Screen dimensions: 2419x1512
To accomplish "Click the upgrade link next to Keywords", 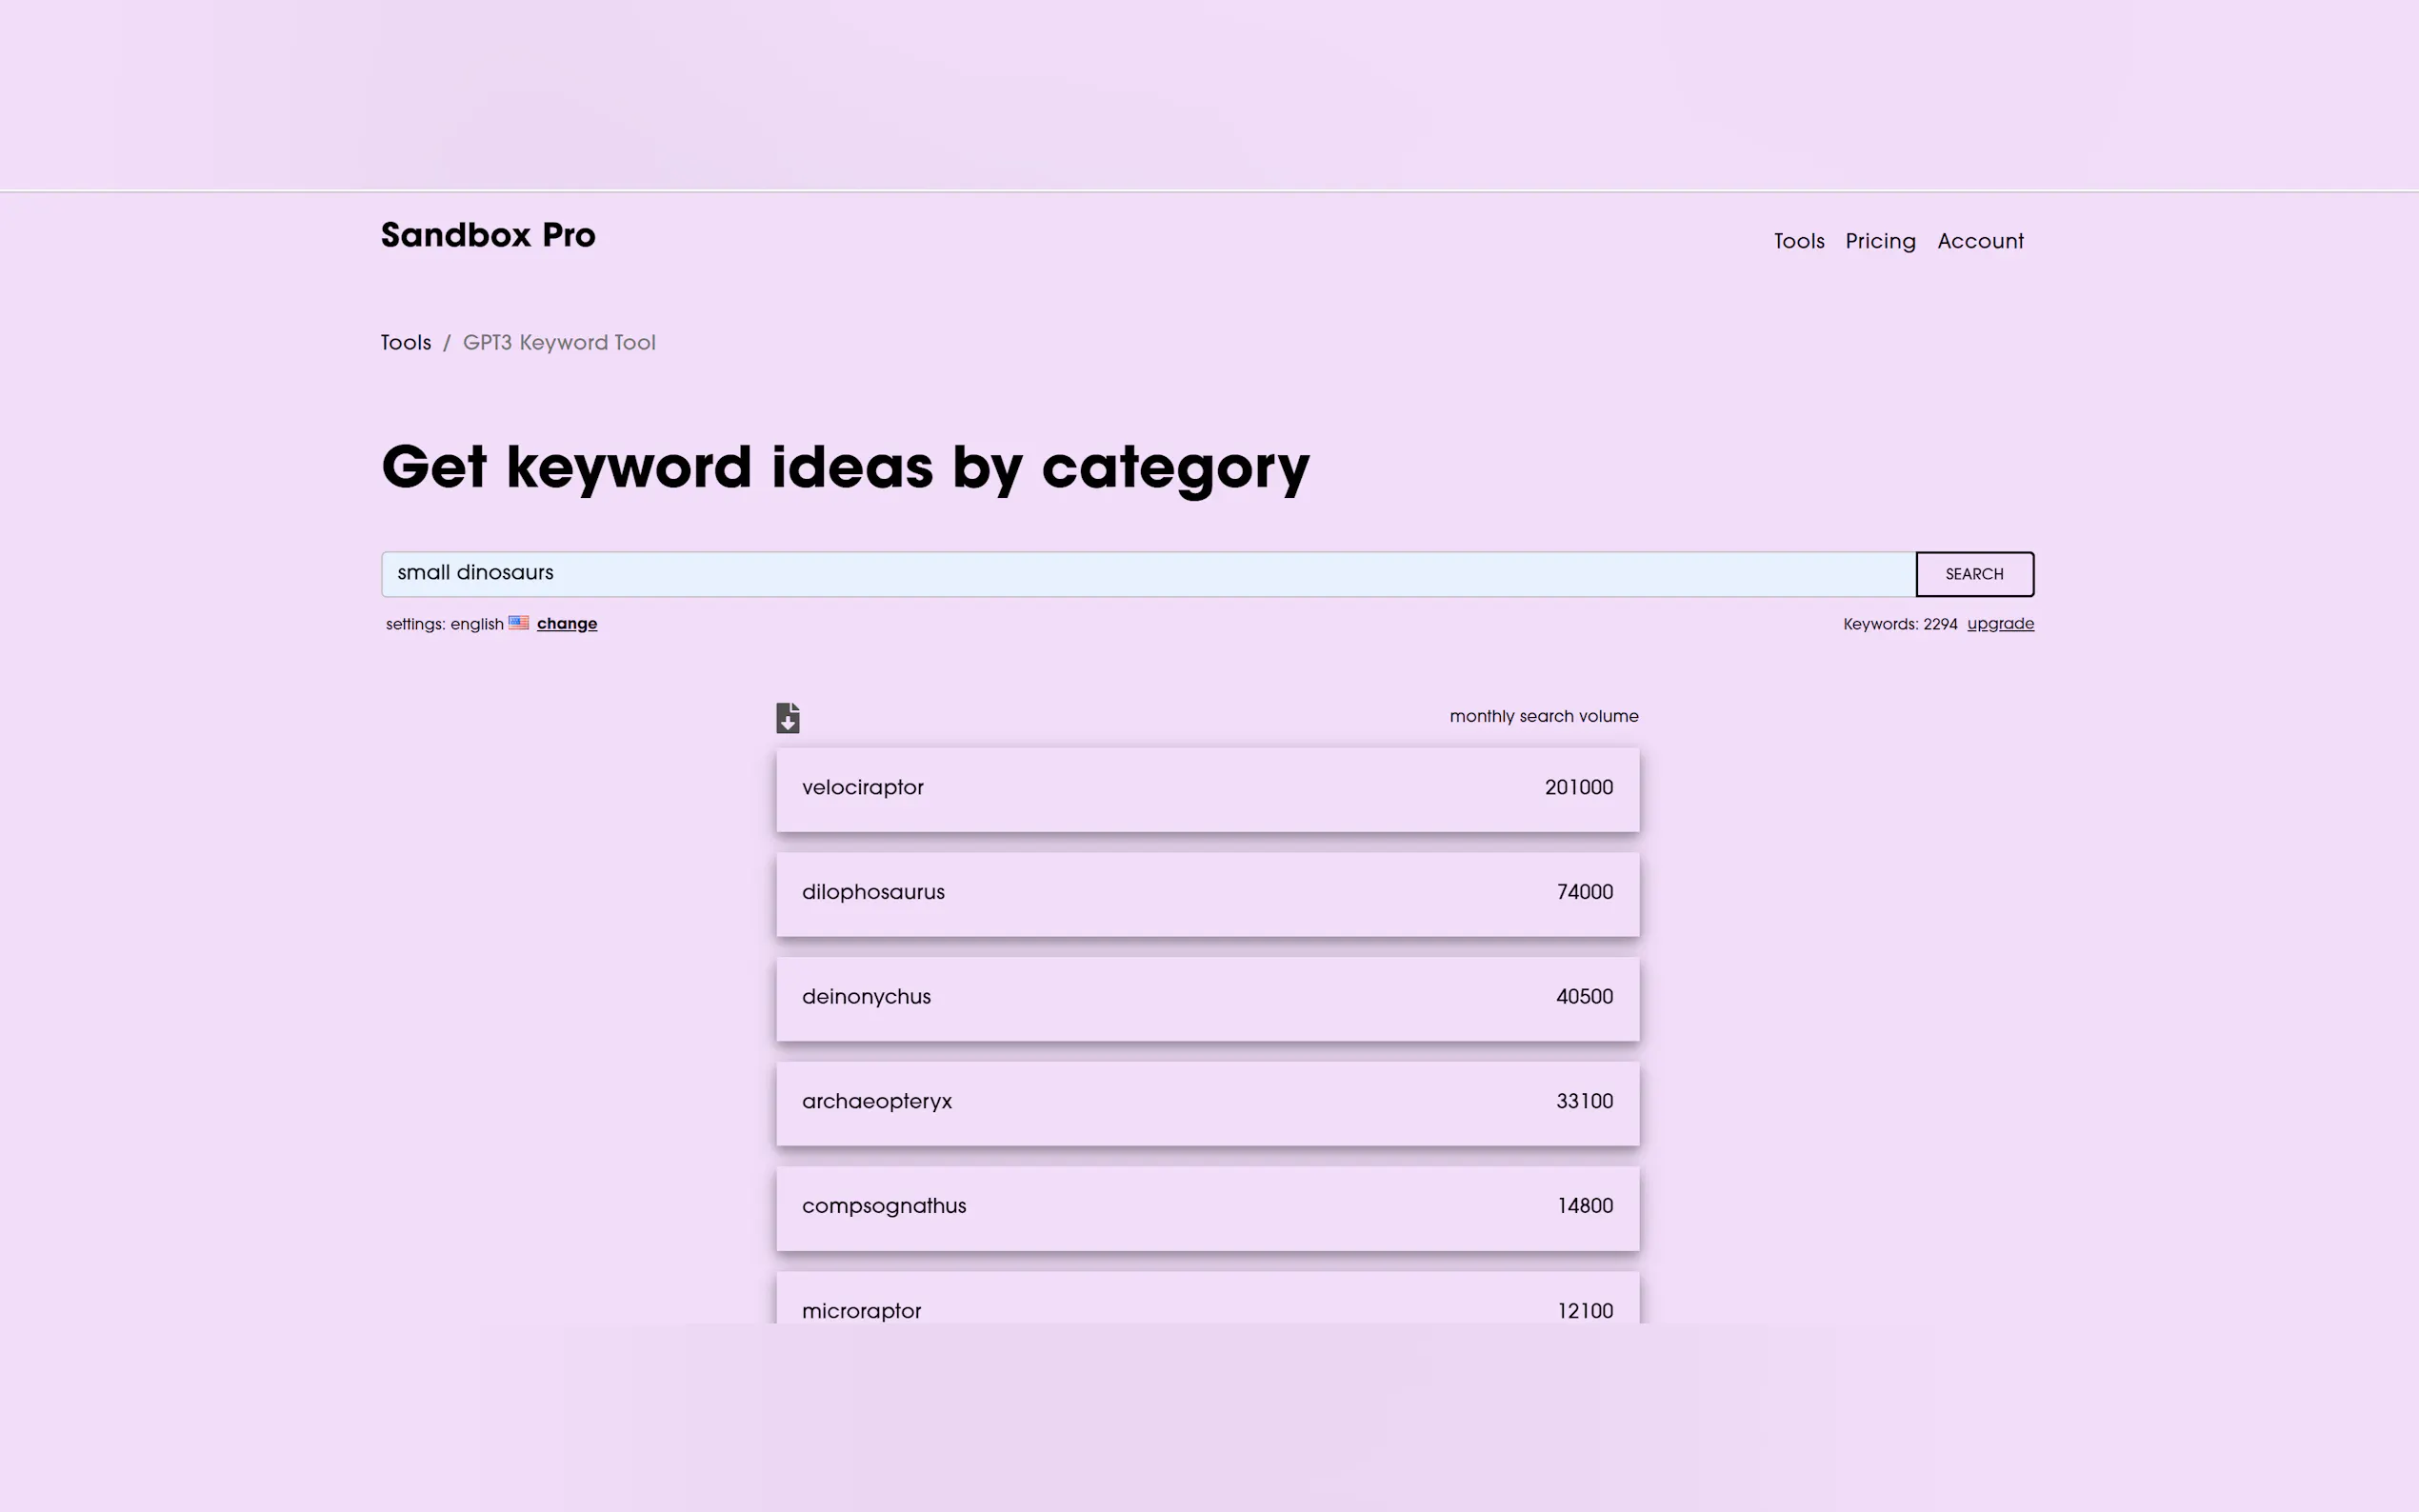I will click(1999, 624).
